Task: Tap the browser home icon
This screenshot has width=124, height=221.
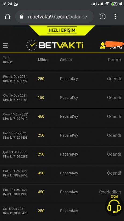Action: click(7, 17)
